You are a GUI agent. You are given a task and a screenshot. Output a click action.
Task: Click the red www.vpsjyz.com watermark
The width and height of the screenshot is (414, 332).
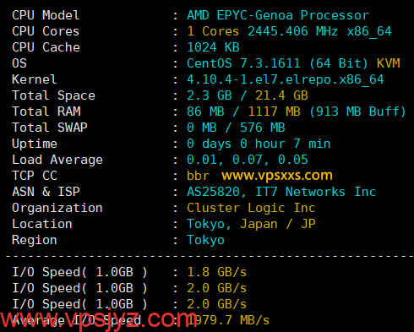click(x=99, y=318)
